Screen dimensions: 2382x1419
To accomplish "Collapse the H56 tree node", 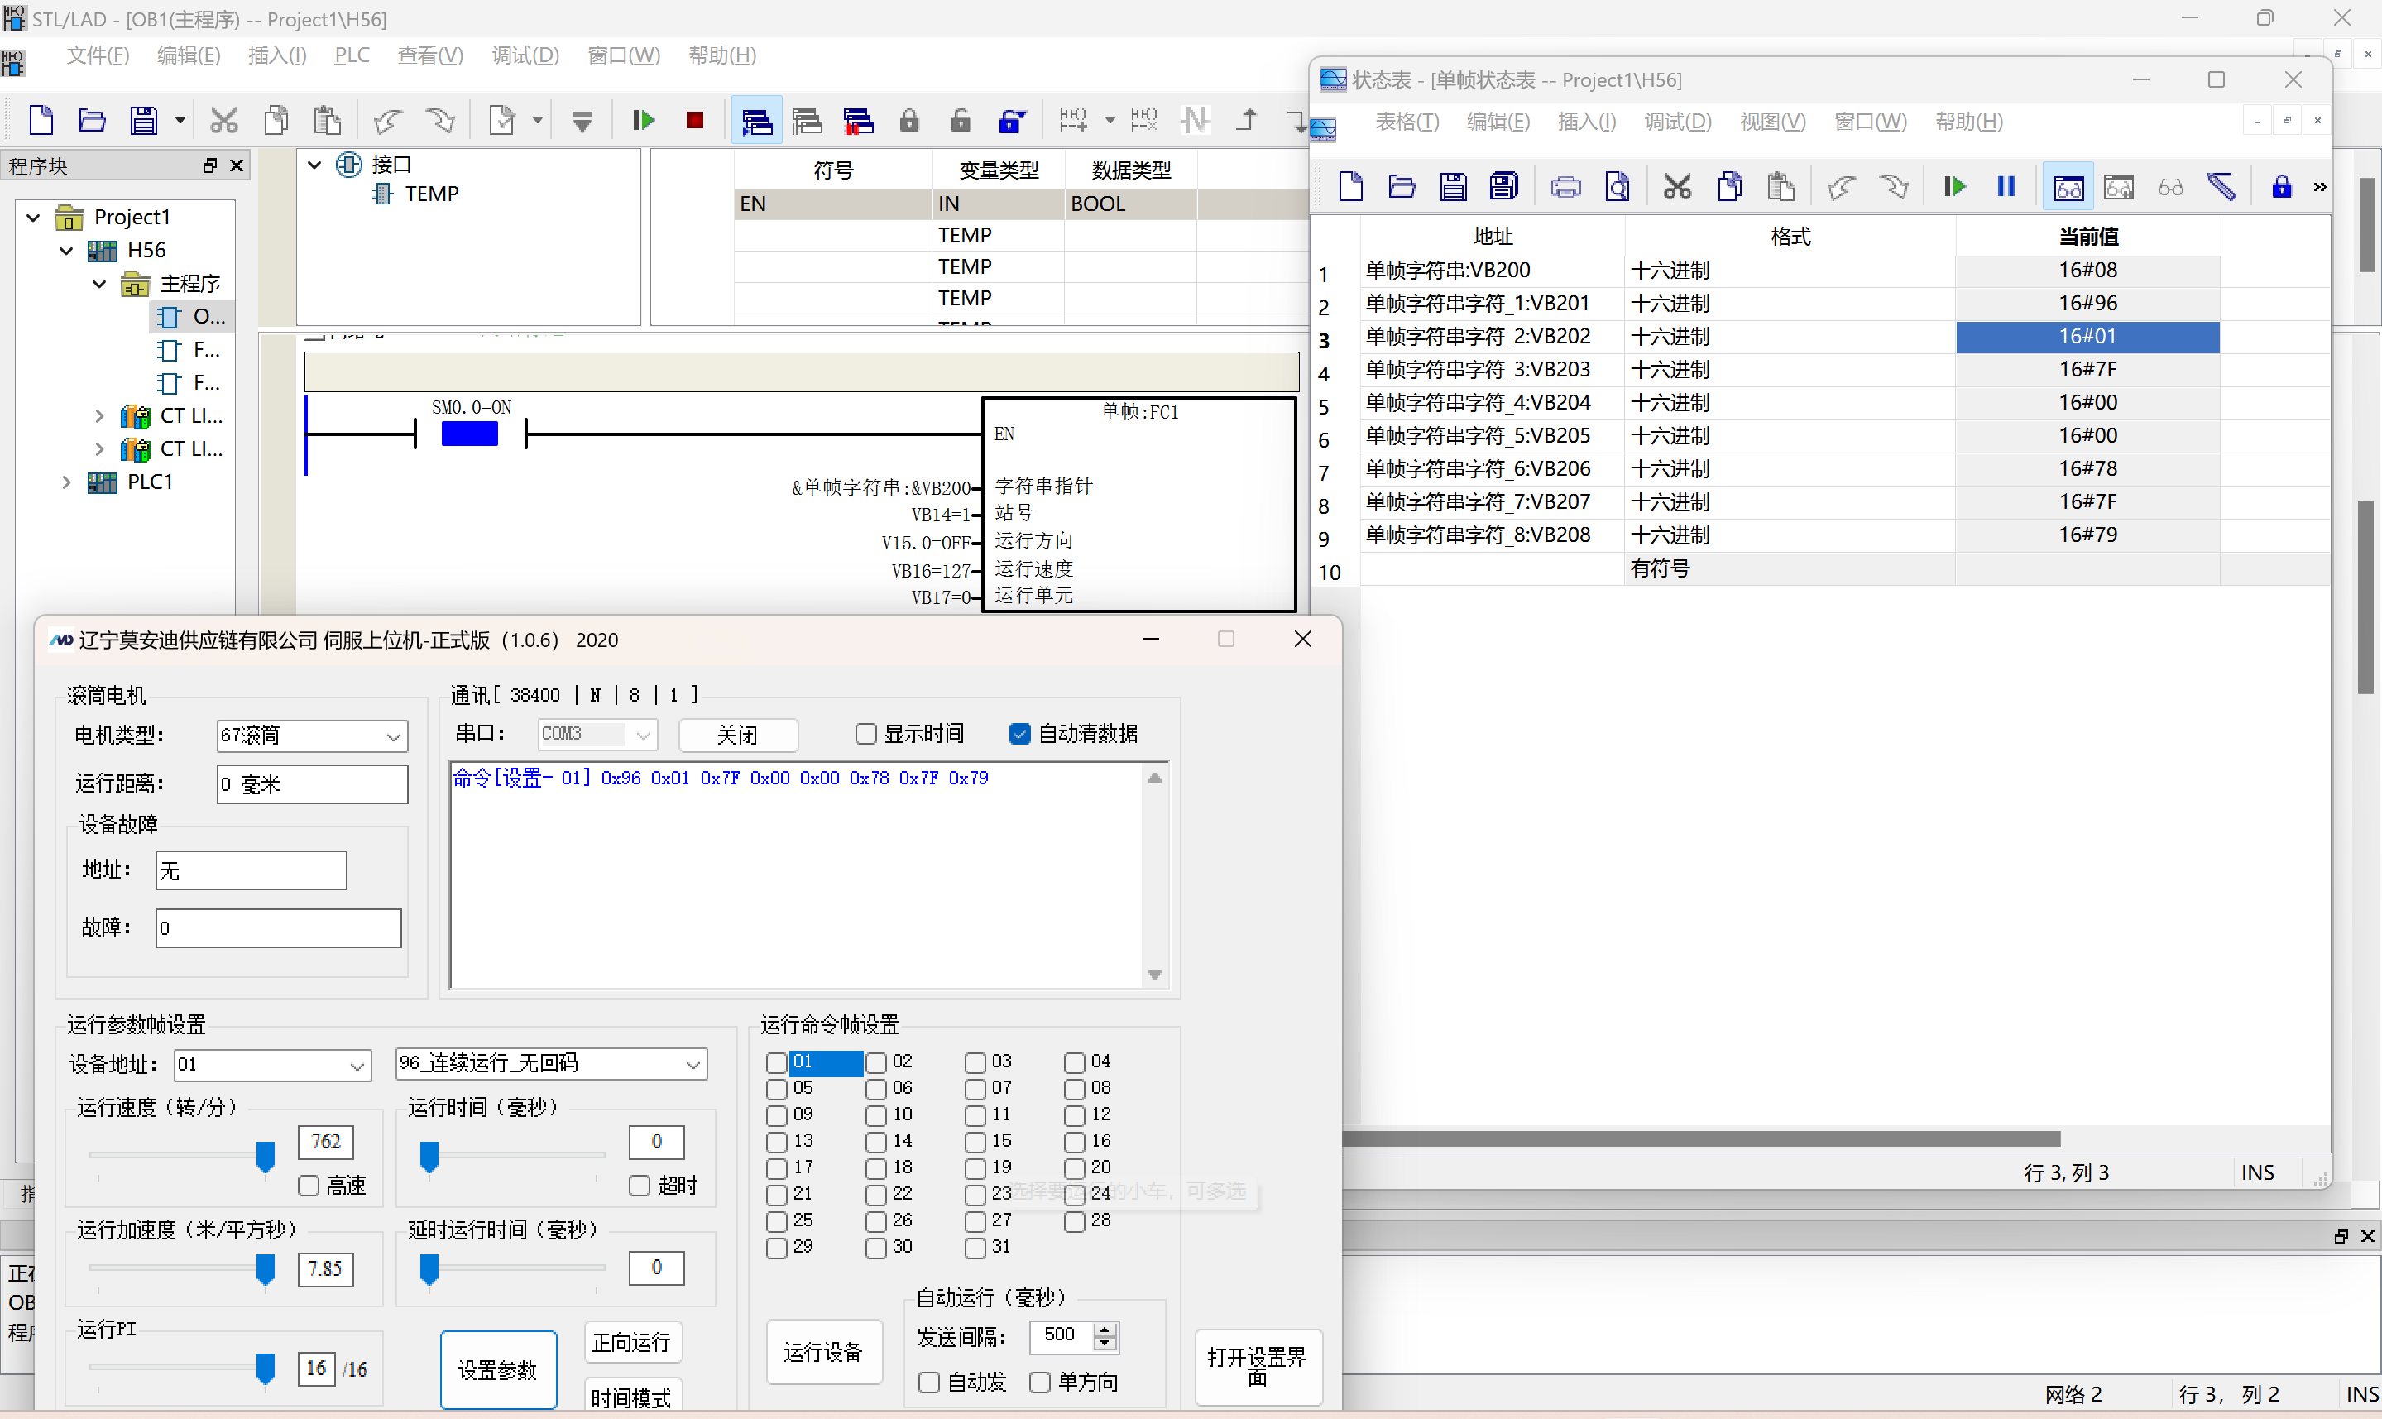I will click(66, 251).
